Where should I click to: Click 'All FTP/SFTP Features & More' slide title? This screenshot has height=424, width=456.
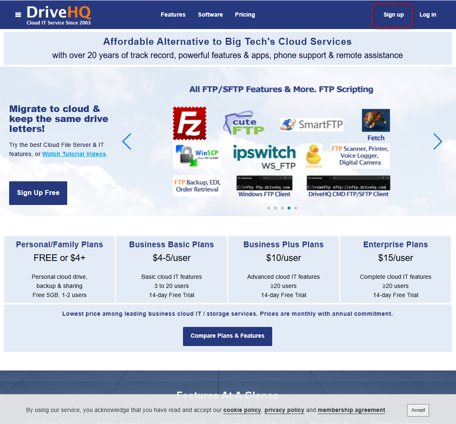281,89
